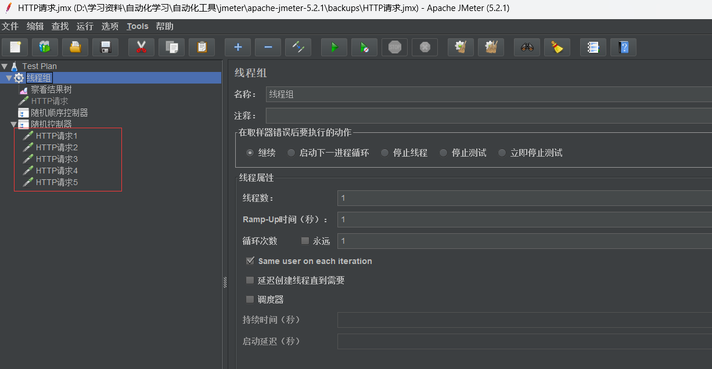Select the 停止线程 radio button
The width and height of the screenshot is (712, 369).
coord(384,153)
